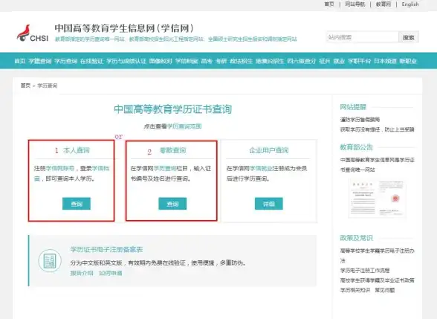Viewport: 437px width, 319px height.
Task: Open the 如何申请 link
Action: [x=110, y=273]
